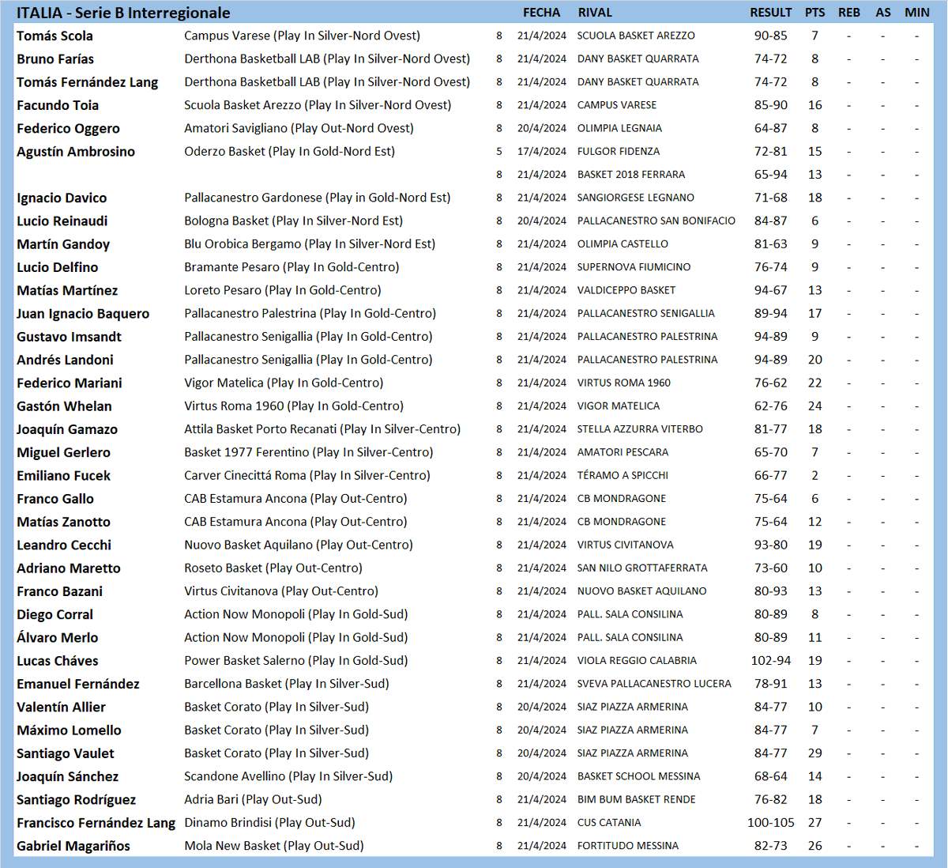Select team Virtus Roma 1960 (Play In Gold-Centro)
The width and height of the screenshot is (948, 868).
coord(294,406)
